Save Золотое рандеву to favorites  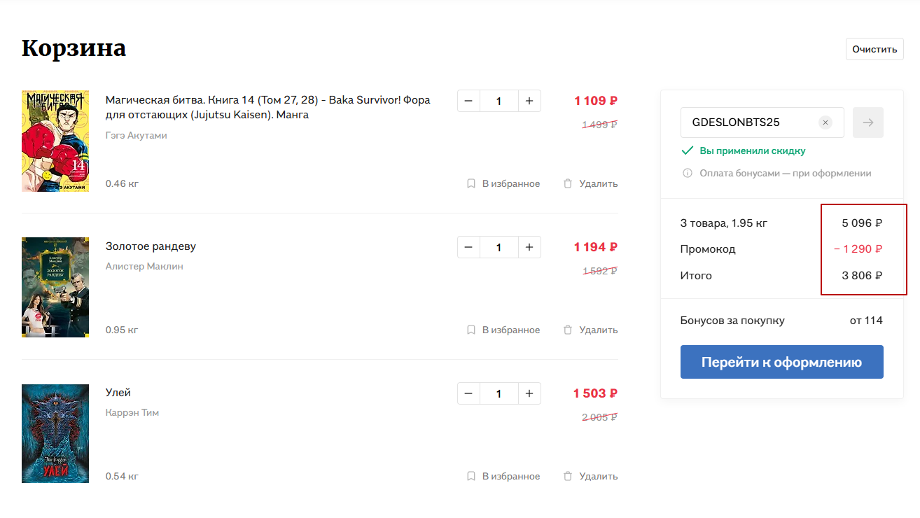point(503,330)
